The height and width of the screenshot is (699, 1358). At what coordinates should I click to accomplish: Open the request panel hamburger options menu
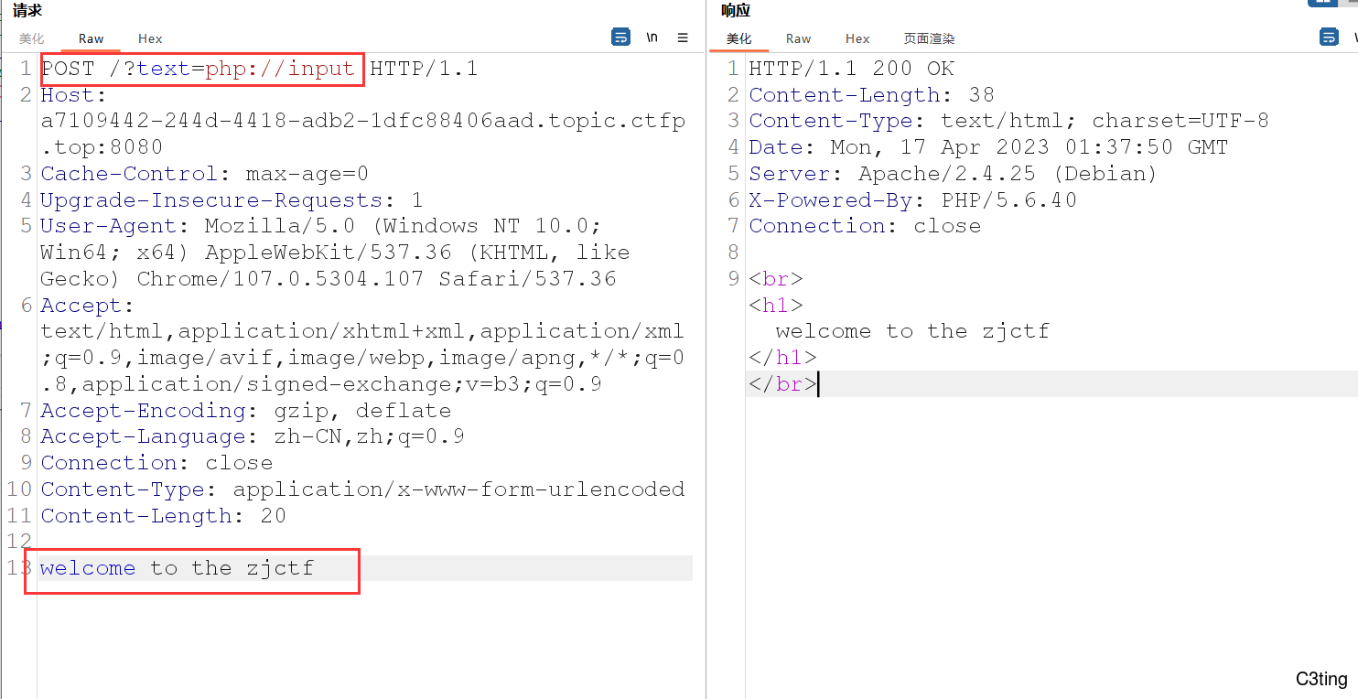coord(683,38)
